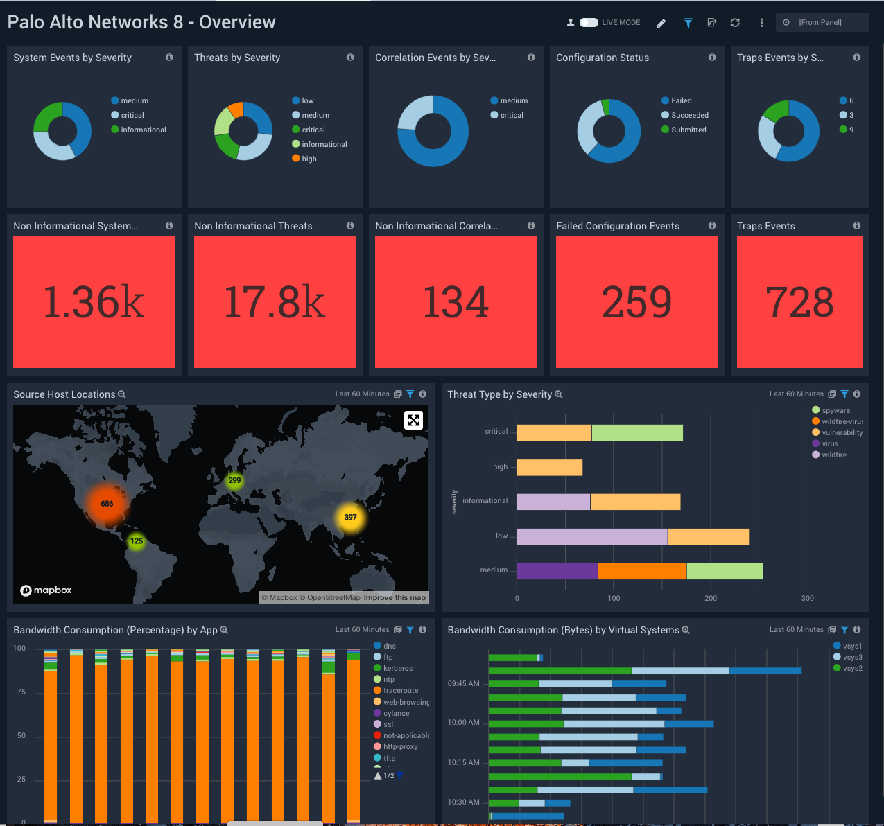Click filter funnel on Threat Type by Severity panel
Image resolution: width=884 pixels, height=826 pixels.
point(844,394)
